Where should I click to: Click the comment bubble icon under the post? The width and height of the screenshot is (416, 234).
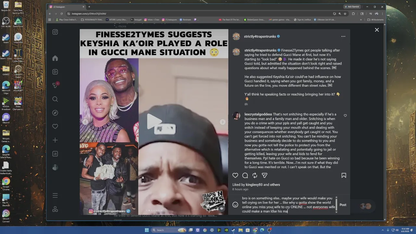(x=245, y=175)
